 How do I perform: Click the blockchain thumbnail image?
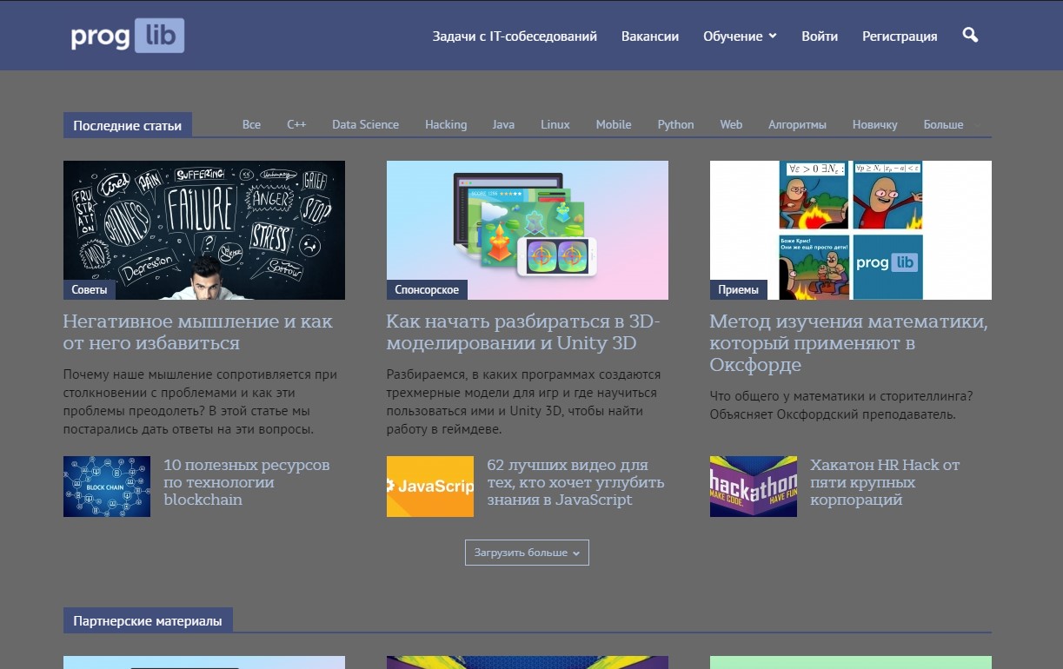point(107,487)
